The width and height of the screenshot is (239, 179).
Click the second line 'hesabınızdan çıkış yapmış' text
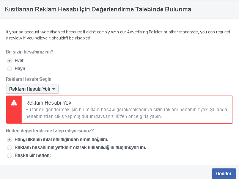93,116
